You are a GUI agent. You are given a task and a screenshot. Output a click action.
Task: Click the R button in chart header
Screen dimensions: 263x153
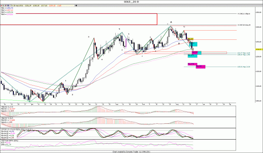(8, 5)
